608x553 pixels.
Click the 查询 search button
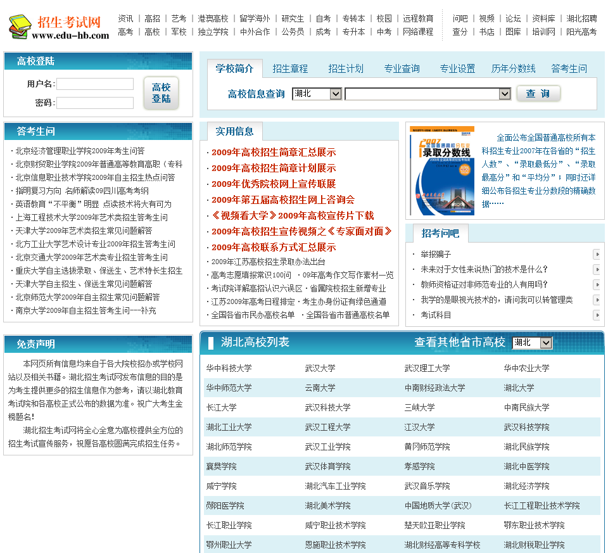(538, 94)
